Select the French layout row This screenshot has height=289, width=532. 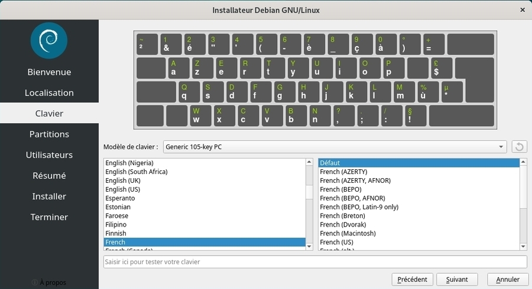click(205, 242)
